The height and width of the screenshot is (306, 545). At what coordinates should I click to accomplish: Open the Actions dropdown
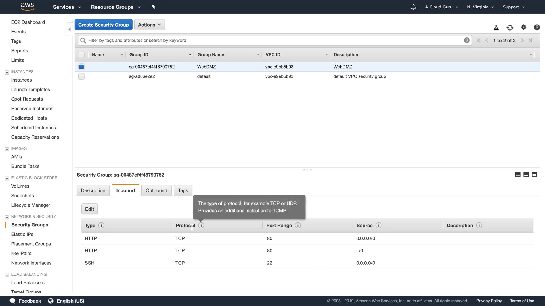click(149, 25)
